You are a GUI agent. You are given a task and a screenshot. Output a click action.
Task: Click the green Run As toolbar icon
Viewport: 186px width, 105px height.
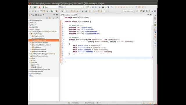[52, 11]
